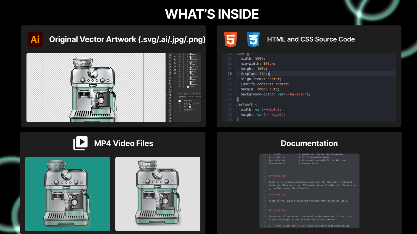The height and width of the screenshot is (234, 417).
Task: Open the underlined Stroke: label
Action: [x=186, y=104]
